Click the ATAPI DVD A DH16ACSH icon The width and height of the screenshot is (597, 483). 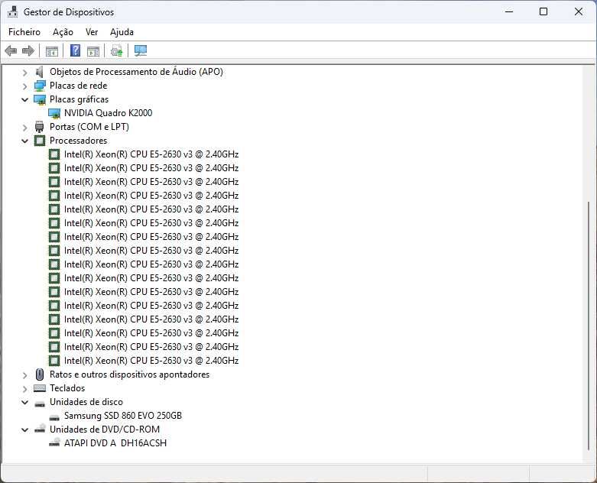[54, 442]
